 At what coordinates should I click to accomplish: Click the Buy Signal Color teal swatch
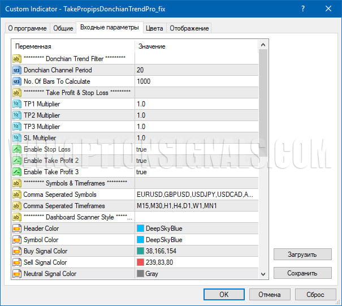[141, 251]
